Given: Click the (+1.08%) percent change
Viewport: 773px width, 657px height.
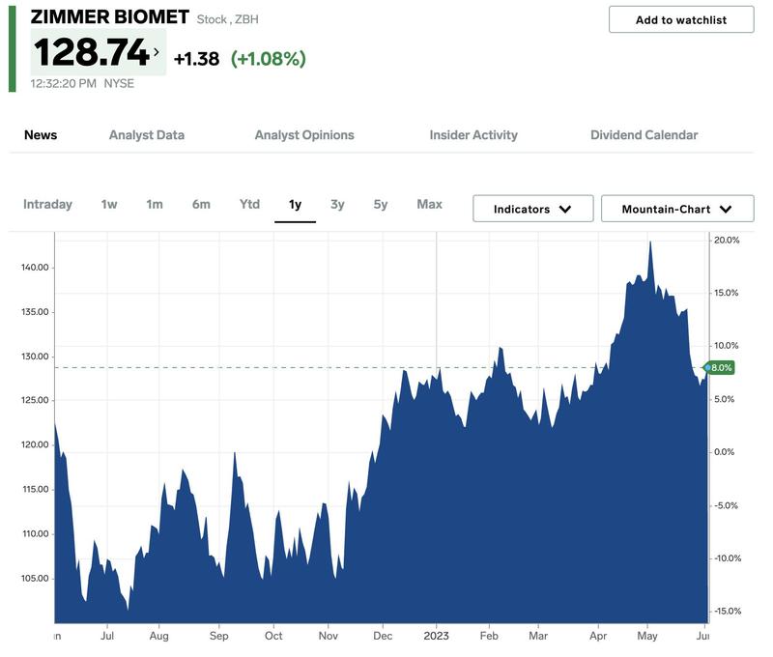Looking at the screenshot, I should (x=269, y=59).
